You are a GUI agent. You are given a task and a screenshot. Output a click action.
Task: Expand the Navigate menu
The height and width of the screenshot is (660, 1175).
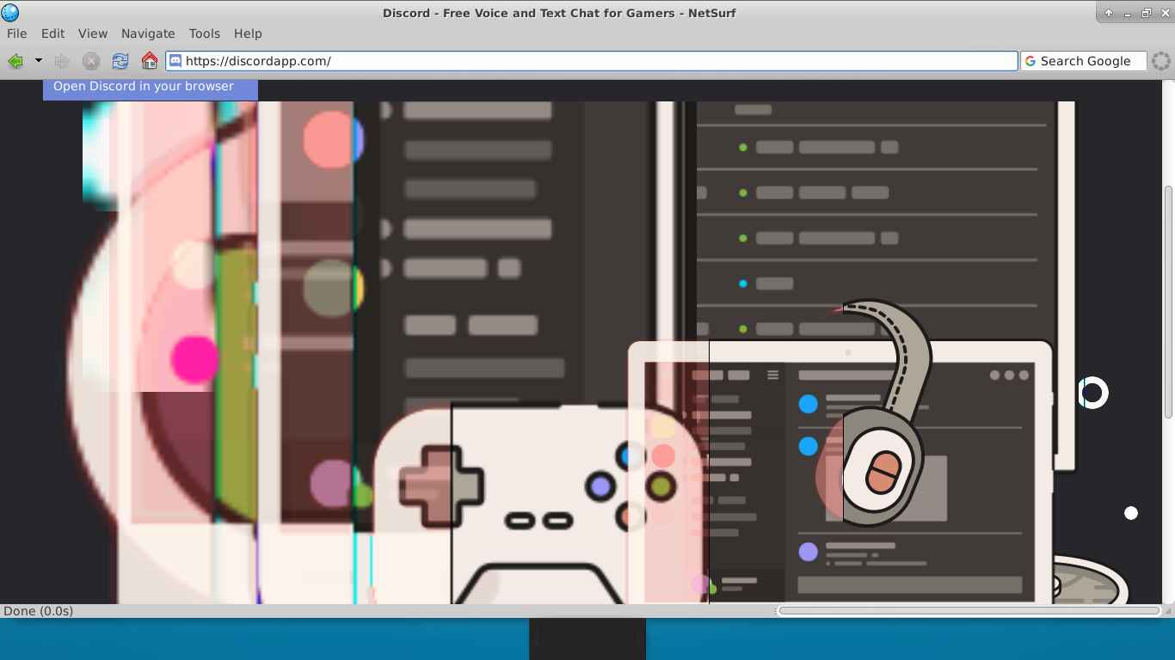click(148, 34)
